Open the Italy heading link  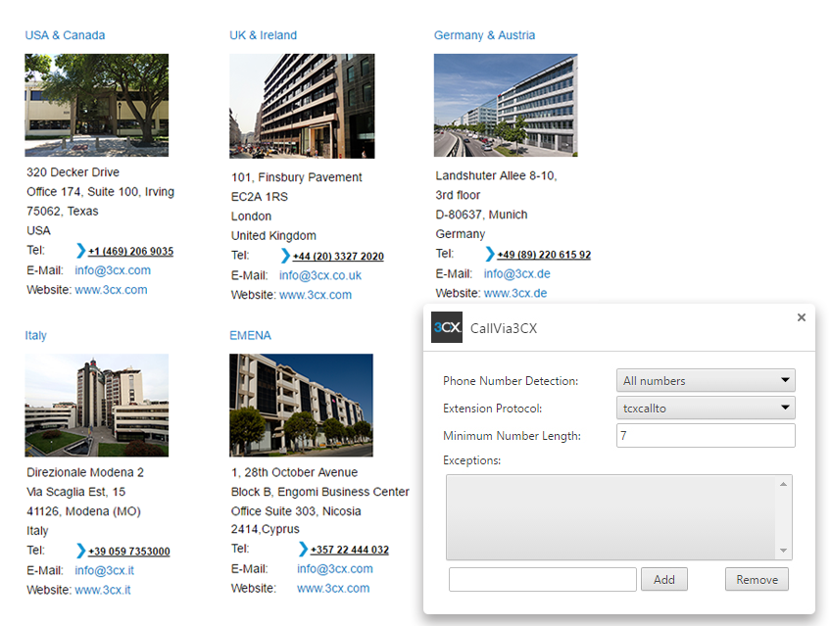35,335
